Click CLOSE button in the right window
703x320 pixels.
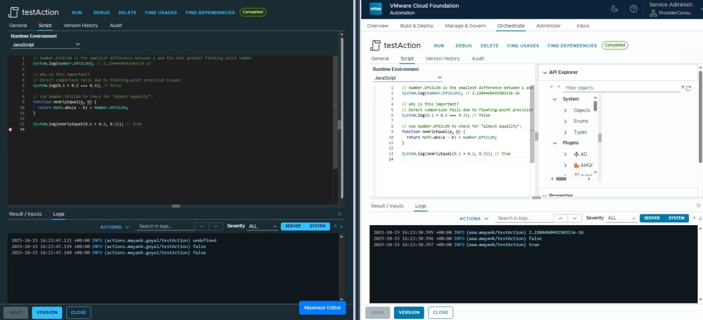click(x=440, y=312)
